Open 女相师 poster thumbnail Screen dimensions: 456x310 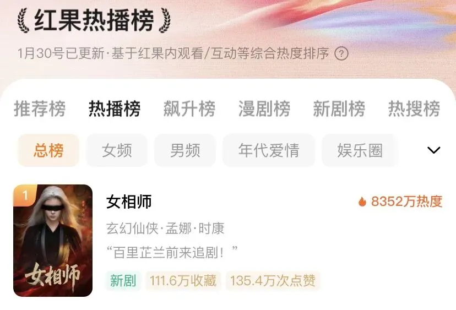click(x=53, y=241)
